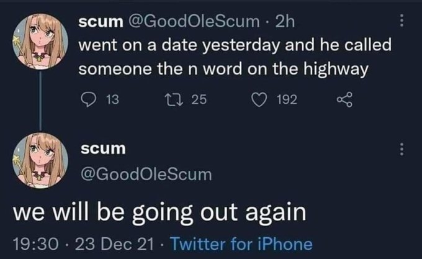
Task: Click the "scum" display name in lower tweet
Action: pos(103,149)
